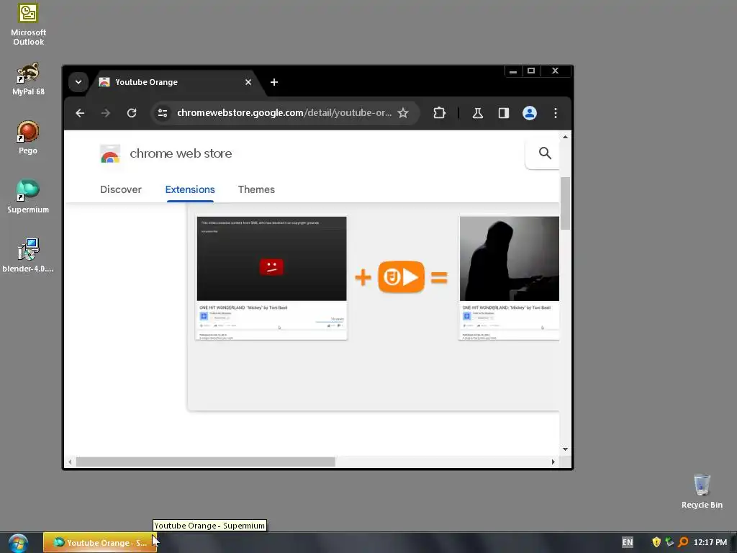The width and height of the screenshot is (737, 553).
Task: Click the orange magnifier tray icon
Action: point(683,542)
